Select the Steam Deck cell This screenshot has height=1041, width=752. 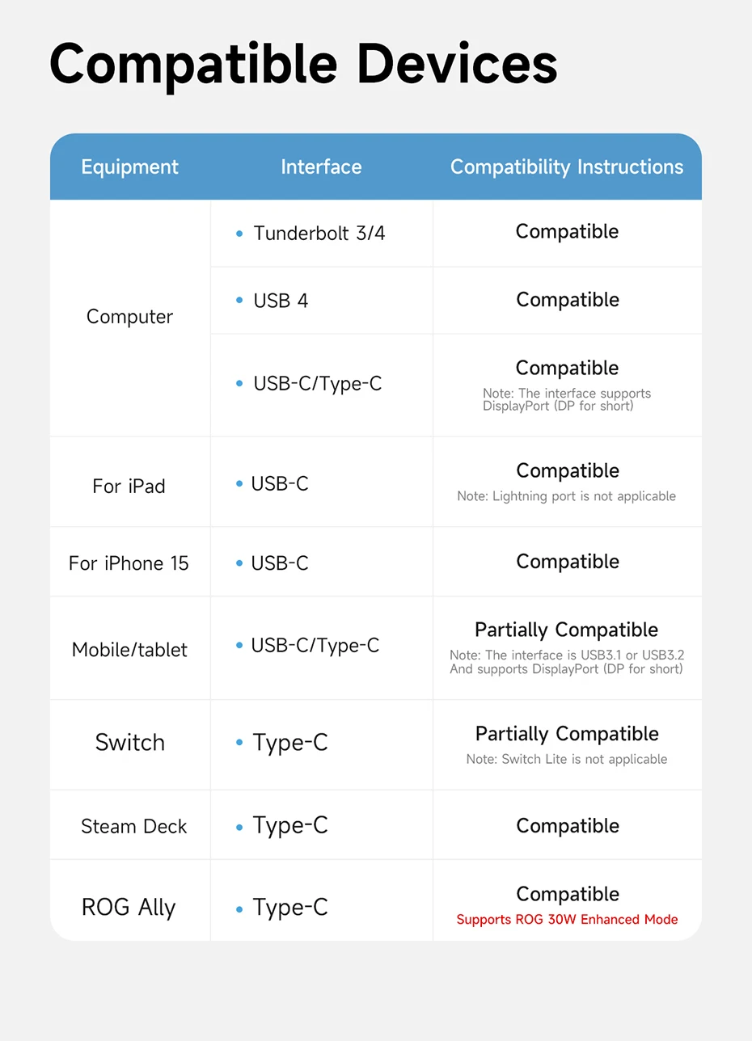click(x=133, y=826)
